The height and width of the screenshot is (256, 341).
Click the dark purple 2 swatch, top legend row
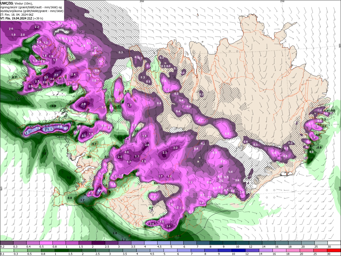click(x=98, y=243)
